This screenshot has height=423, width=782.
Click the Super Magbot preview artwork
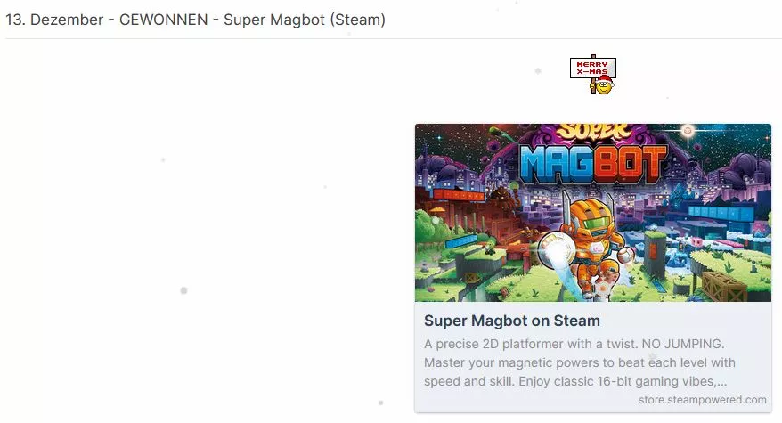(x=593, y=213)
